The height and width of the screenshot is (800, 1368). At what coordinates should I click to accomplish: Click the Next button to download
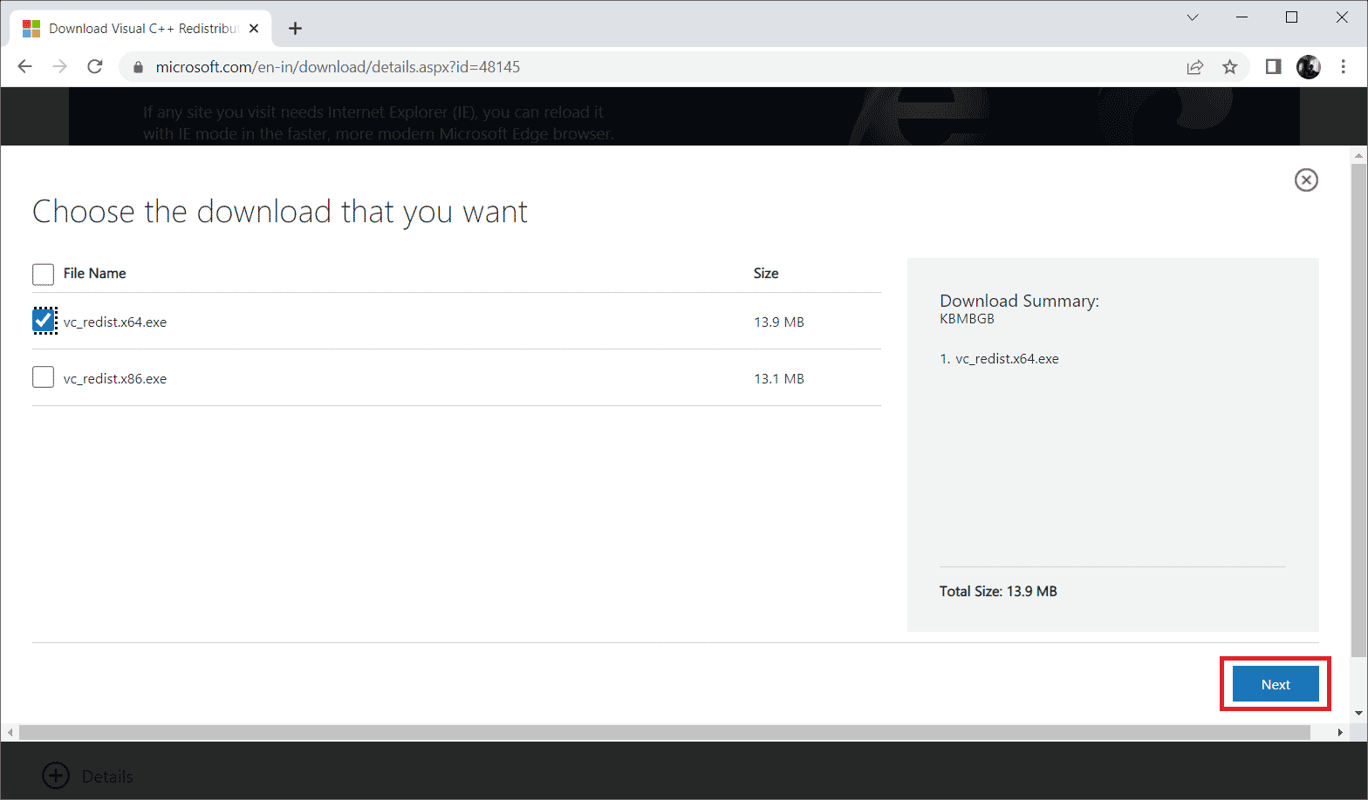1275,684
